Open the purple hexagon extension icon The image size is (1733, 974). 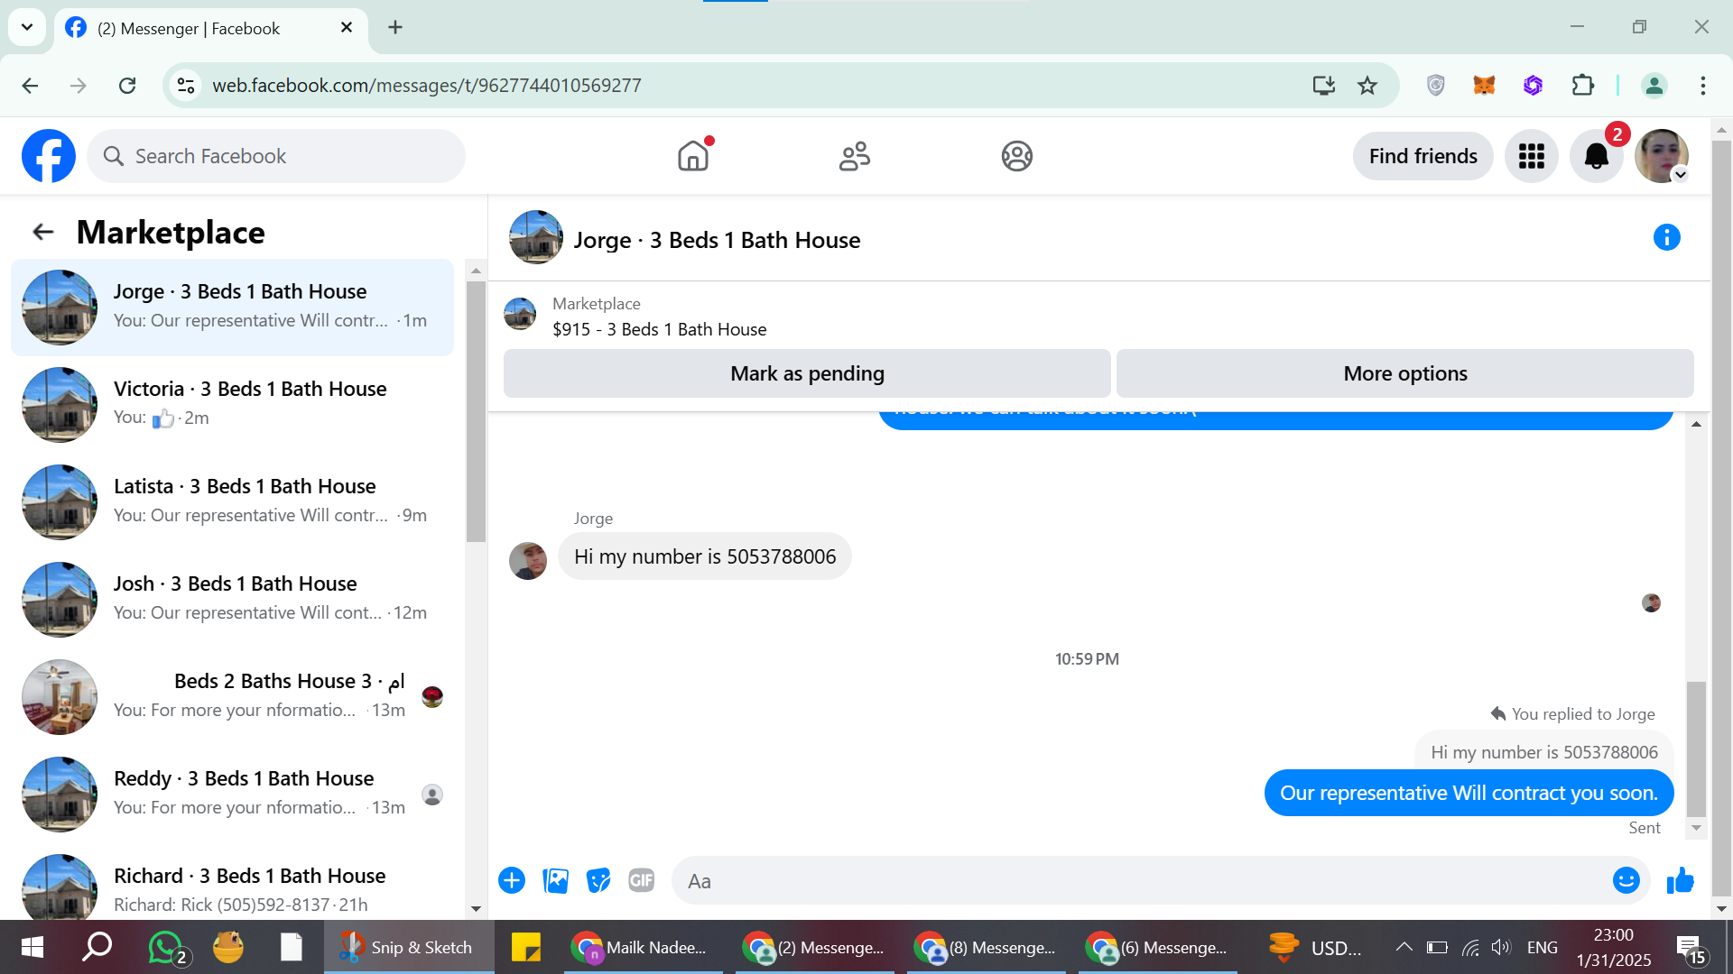[1533, 86]
